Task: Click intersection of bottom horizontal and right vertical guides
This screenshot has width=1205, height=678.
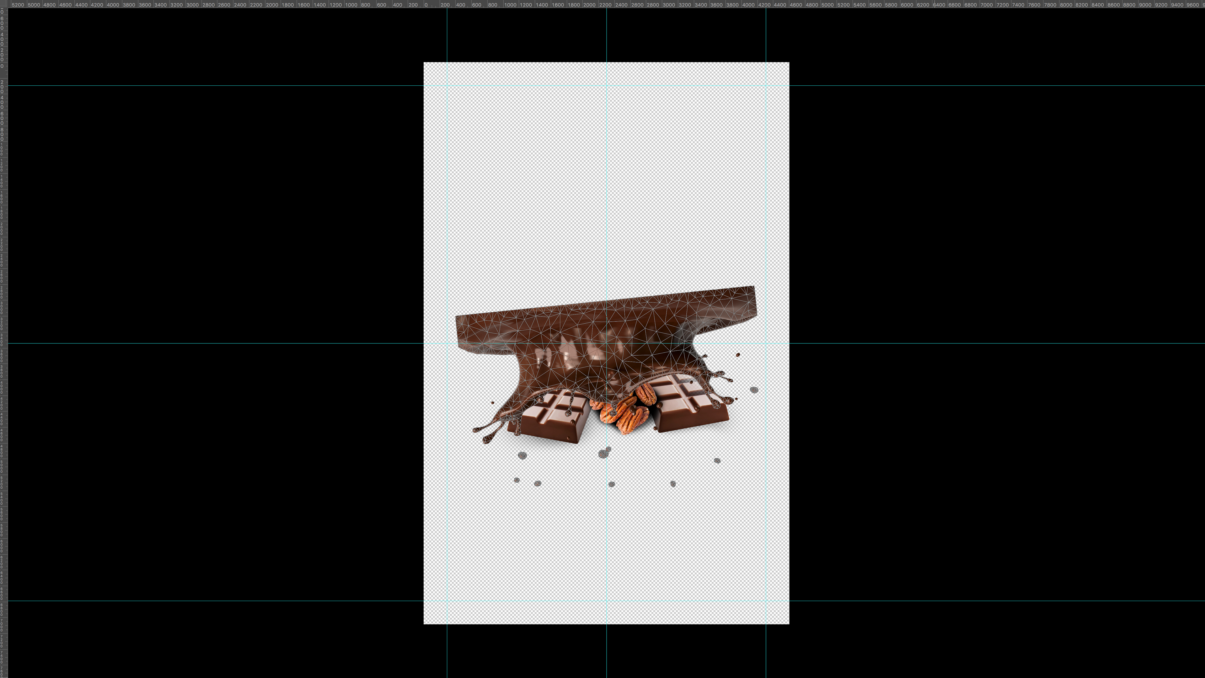Action: click(766, 601)
